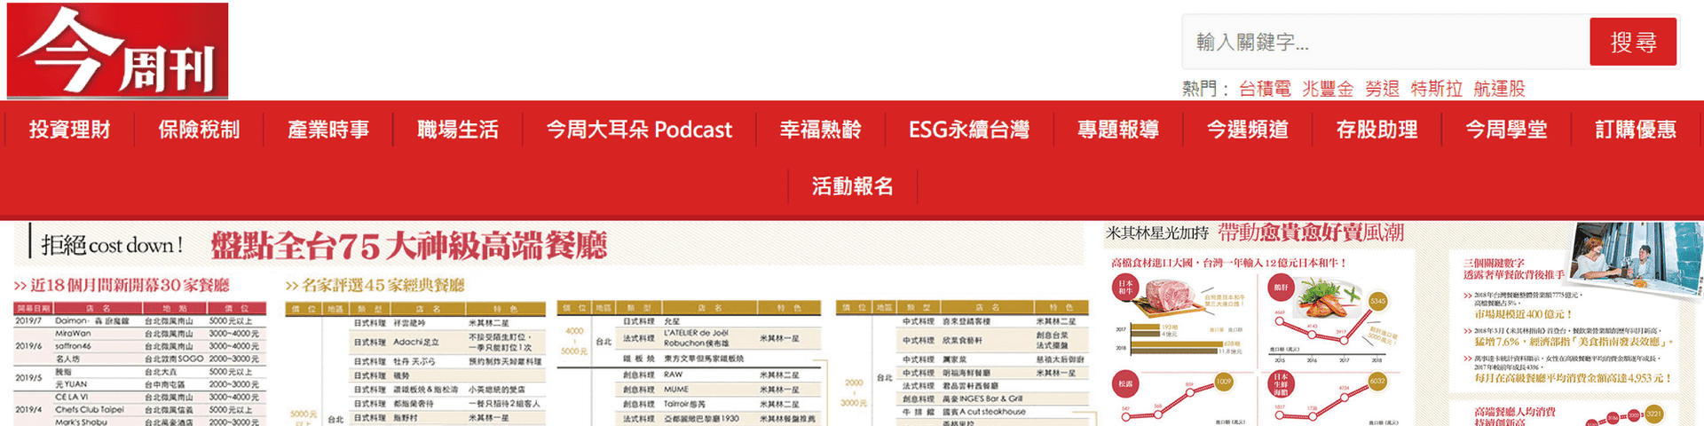
Task: Navigate to 幸福熟齡 section
Action: tap(820, 130)
